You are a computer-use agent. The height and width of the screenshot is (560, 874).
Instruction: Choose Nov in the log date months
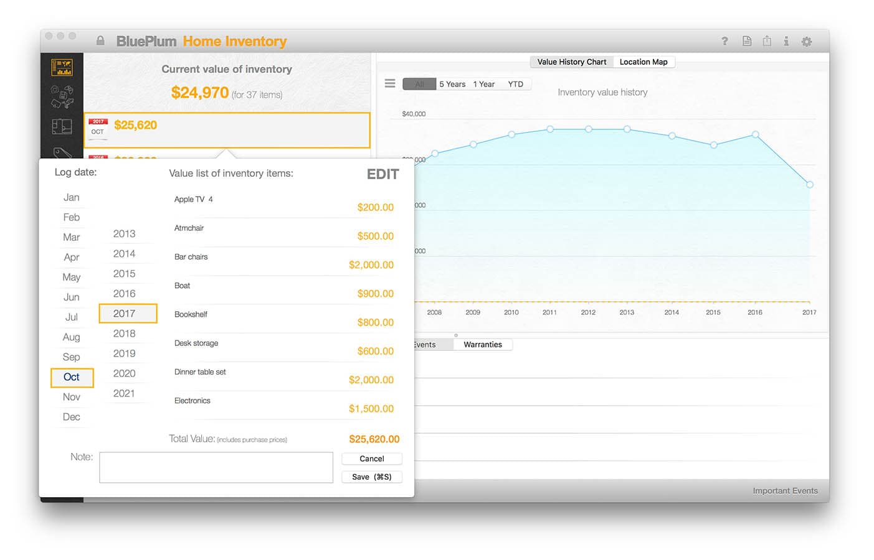pyautogui.click(x=72, y=397)
